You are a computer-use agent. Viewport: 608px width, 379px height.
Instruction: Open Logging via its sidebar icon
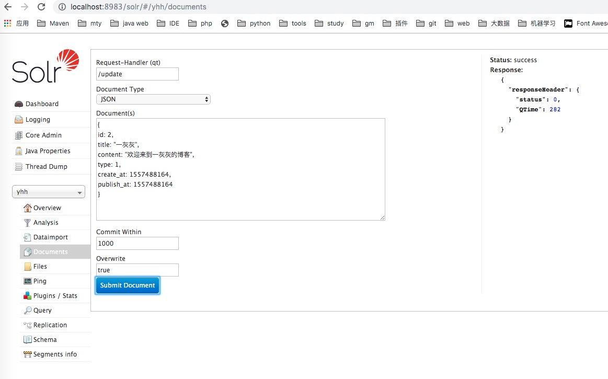[19, 120]
